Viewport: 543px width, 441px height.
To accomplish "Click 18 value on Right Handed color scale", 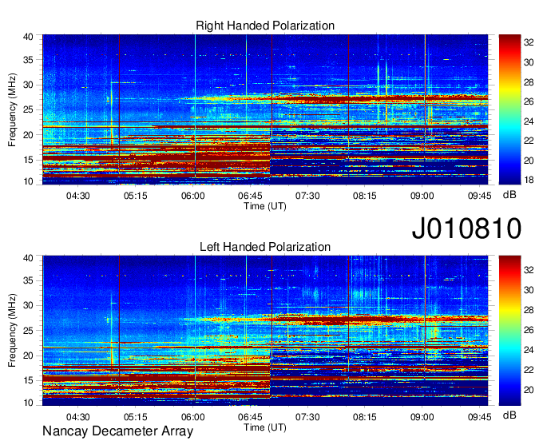I will click(529, 180).
